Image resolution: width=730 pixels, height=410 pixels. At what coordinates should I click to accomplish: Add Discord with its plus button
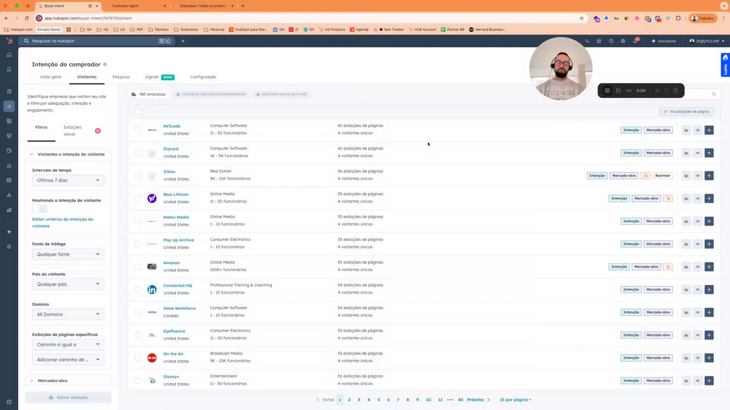click(709, 153)
